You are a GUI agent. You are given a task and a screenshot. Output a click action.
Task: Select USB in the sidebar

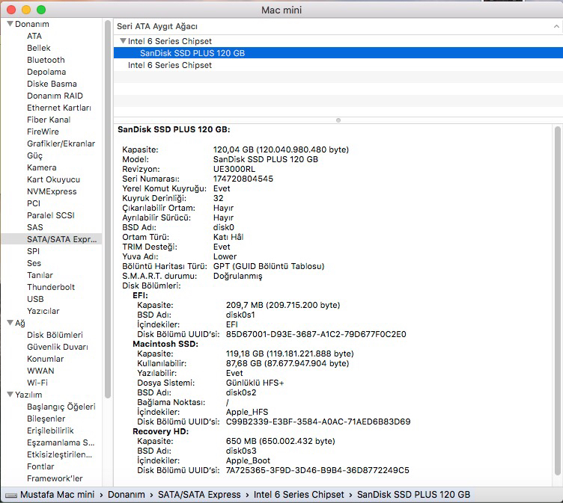(35, 299)
